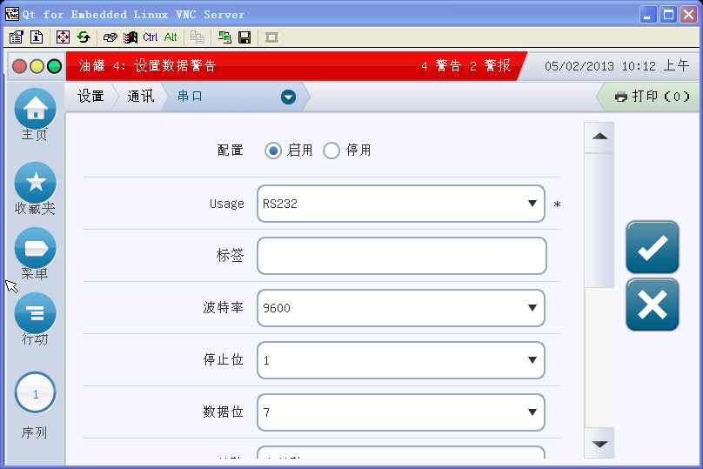Click the VNC connection info icon
703x469 pixels.
point(37,37)
